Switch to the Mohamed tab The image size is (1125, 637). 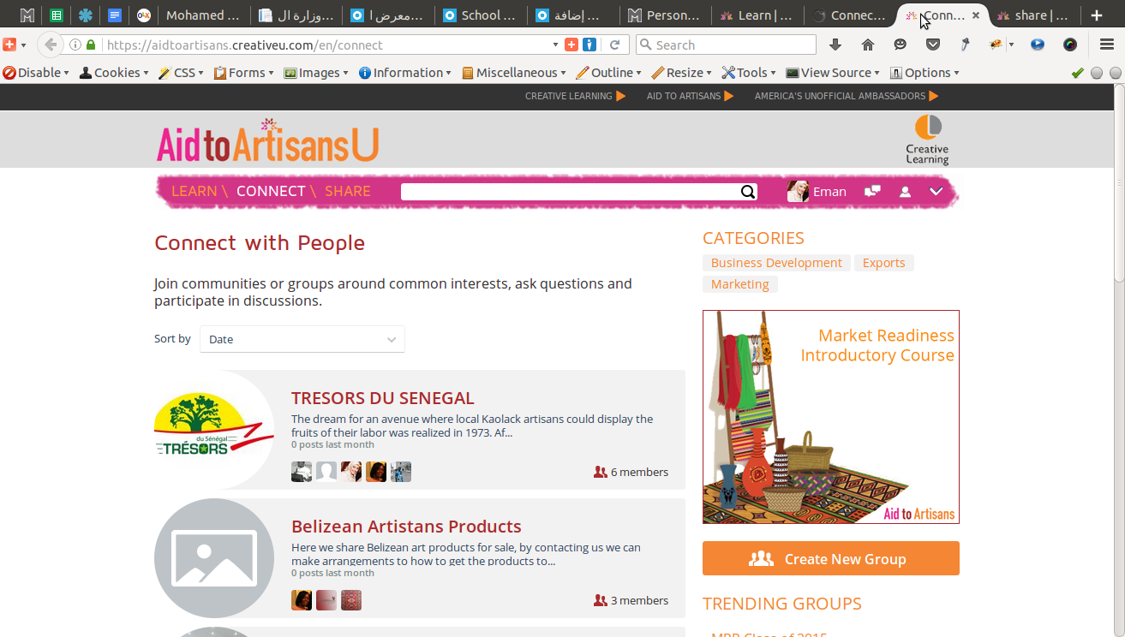click(202, 15)
